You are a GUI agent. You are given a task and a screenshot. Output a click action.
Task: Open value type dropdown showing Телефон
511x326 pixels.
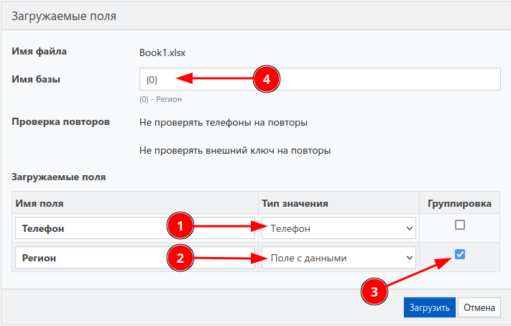[339, 228]
